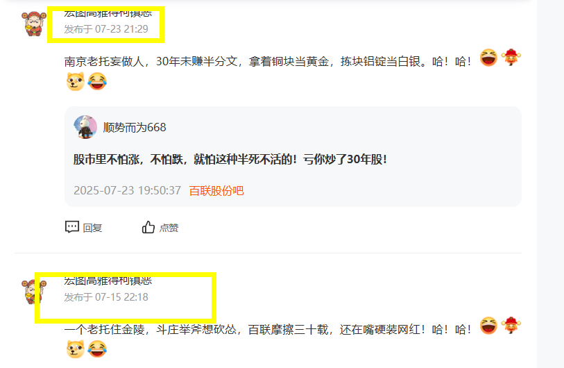Open first post author's God of Wealth avatar
The image size is (564, 368).
(34, 24)
